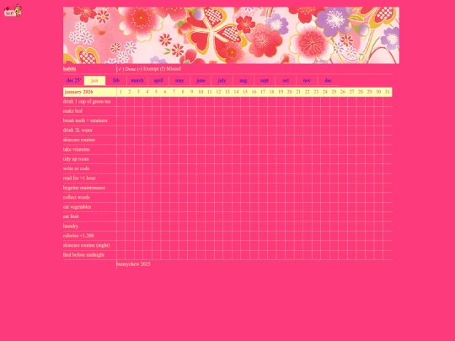Mark day 12 cell for take vitamins
This screenshot has height=341, width=455.
pos(218,149)
